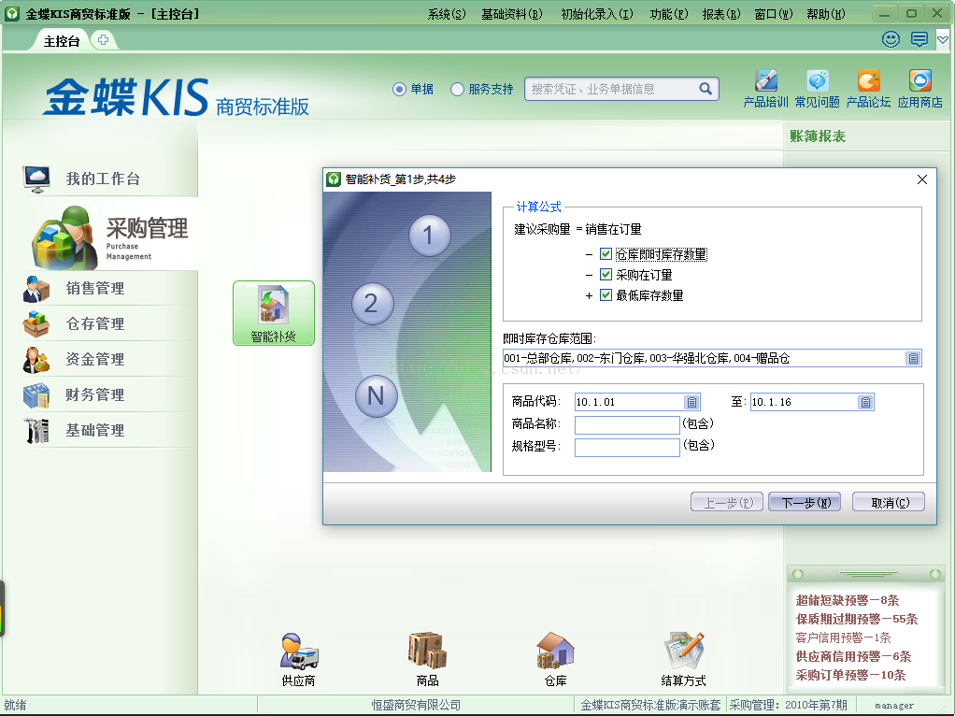Screen dimensions: 955x716
Task: Click the smiley feedback icon
Action: (891, 39)
